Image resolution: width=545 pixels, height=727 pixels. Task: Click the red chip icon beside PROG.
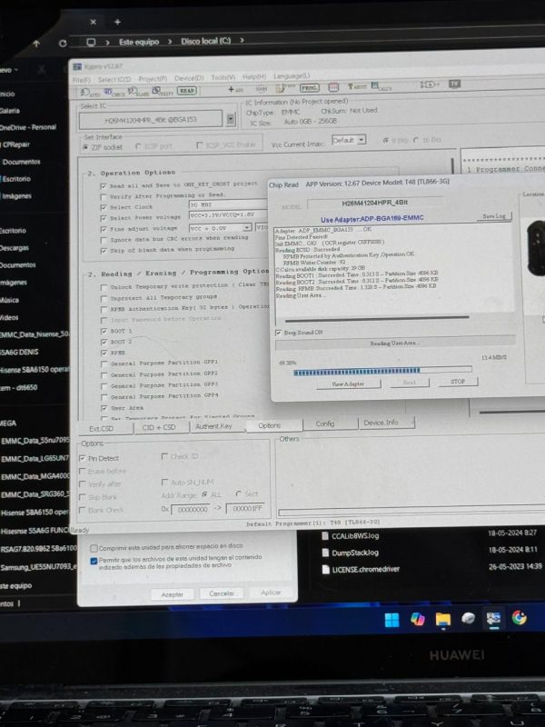point(333,87)
